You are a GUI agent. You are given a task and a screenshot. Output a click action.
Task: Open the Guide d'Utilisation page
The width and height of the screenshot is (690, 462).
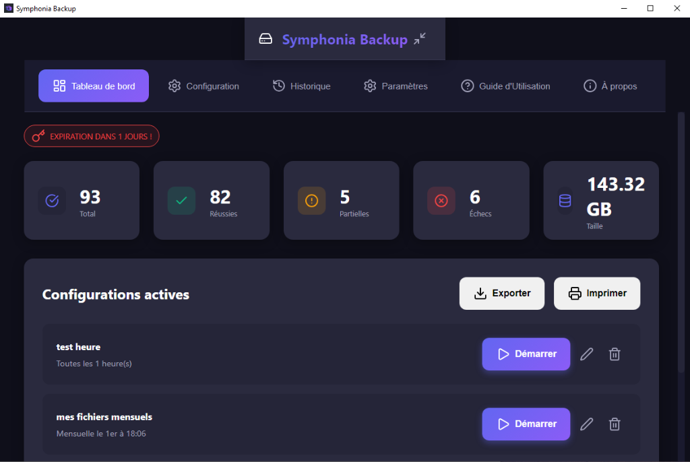(x=505, y=86)
